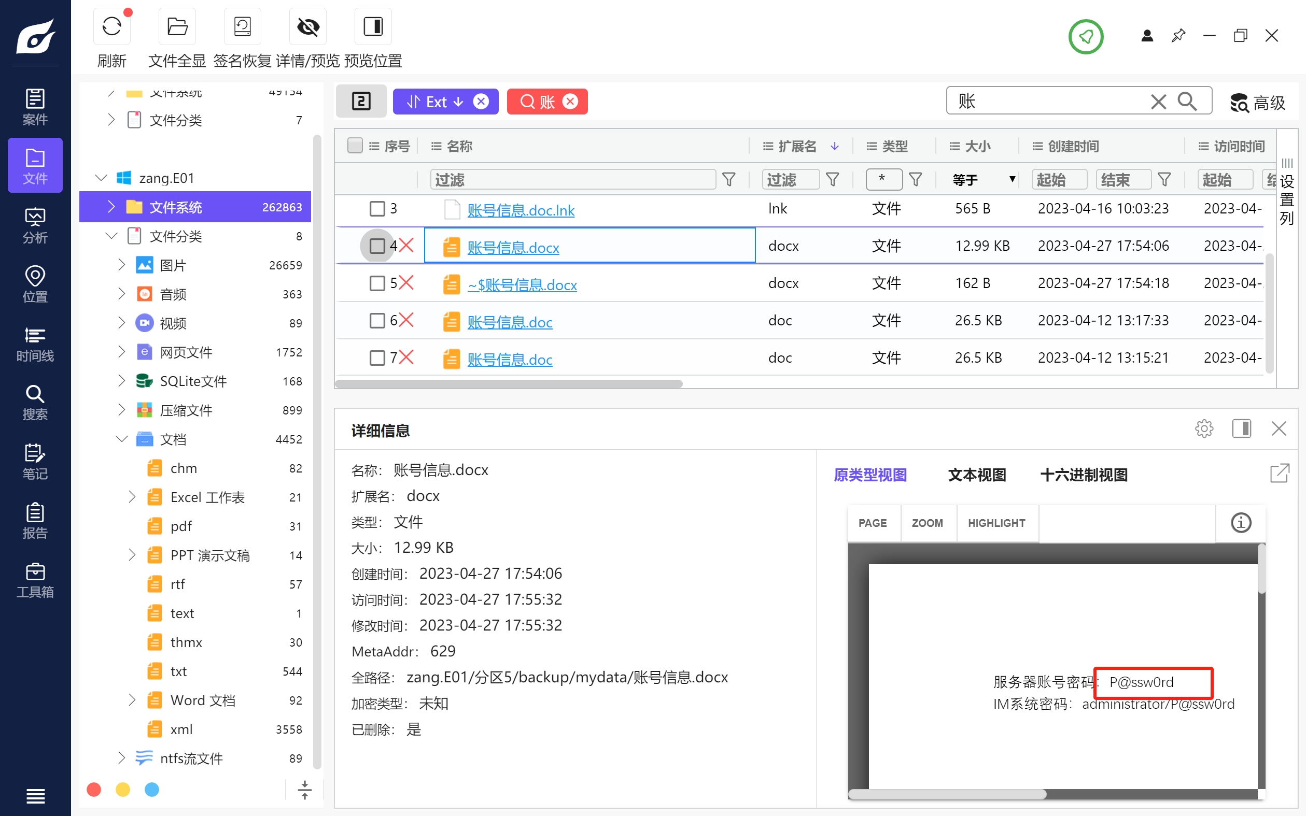
Task: Collapse the 文档 category node
Action: (121, 438)
